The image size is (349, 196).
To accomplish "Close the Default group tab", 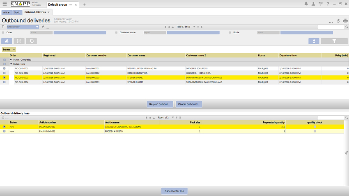I will pos(76,5).
